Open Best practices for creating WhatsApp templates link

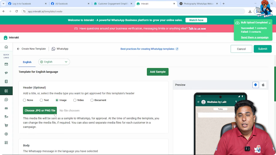click(x=149, y=49)
